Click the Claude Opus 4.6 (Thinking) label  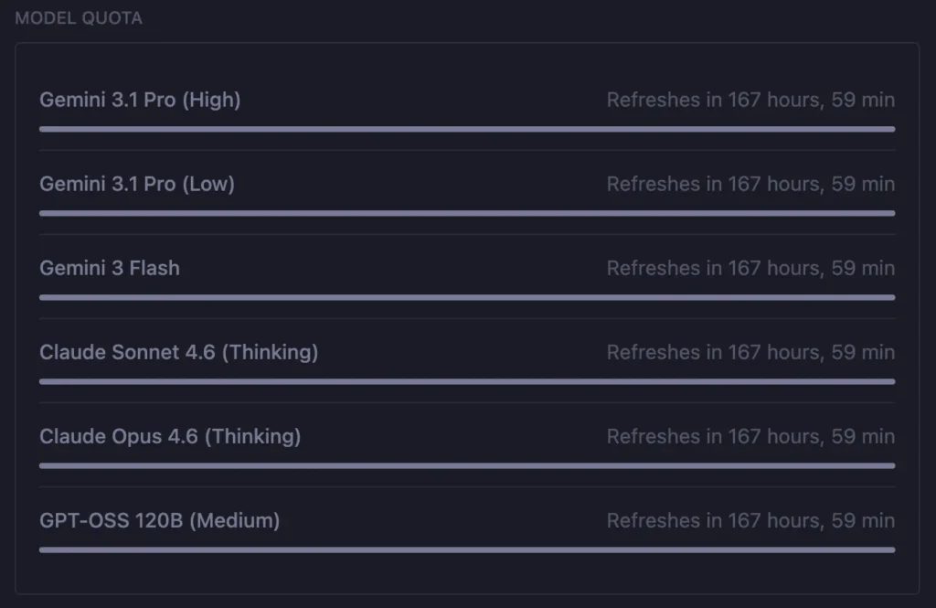(170, 436)
